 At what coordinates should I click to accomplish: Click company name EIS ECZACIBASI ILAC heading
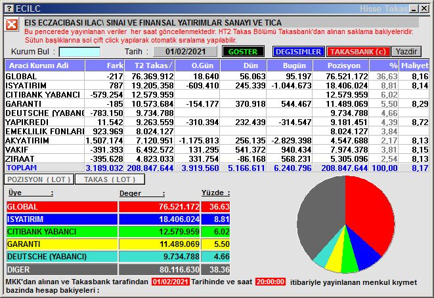coord(153,23)
